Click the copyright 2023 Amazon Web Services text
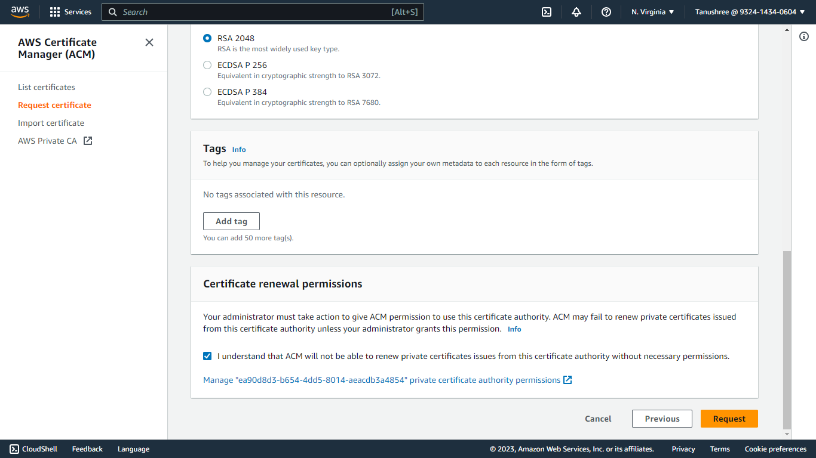Screen dimensions: 816x458 [572, 449]
